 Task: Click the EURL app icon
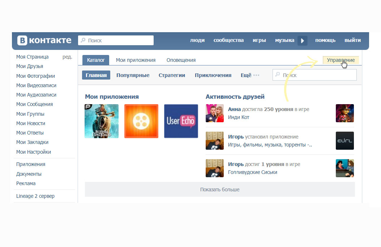pos(344,141)
